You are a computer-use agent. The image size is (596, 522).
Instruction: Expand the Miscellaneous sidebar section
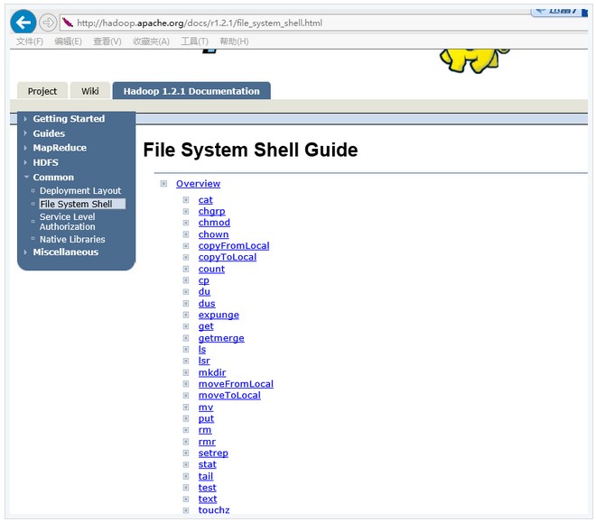coord(65,252)
